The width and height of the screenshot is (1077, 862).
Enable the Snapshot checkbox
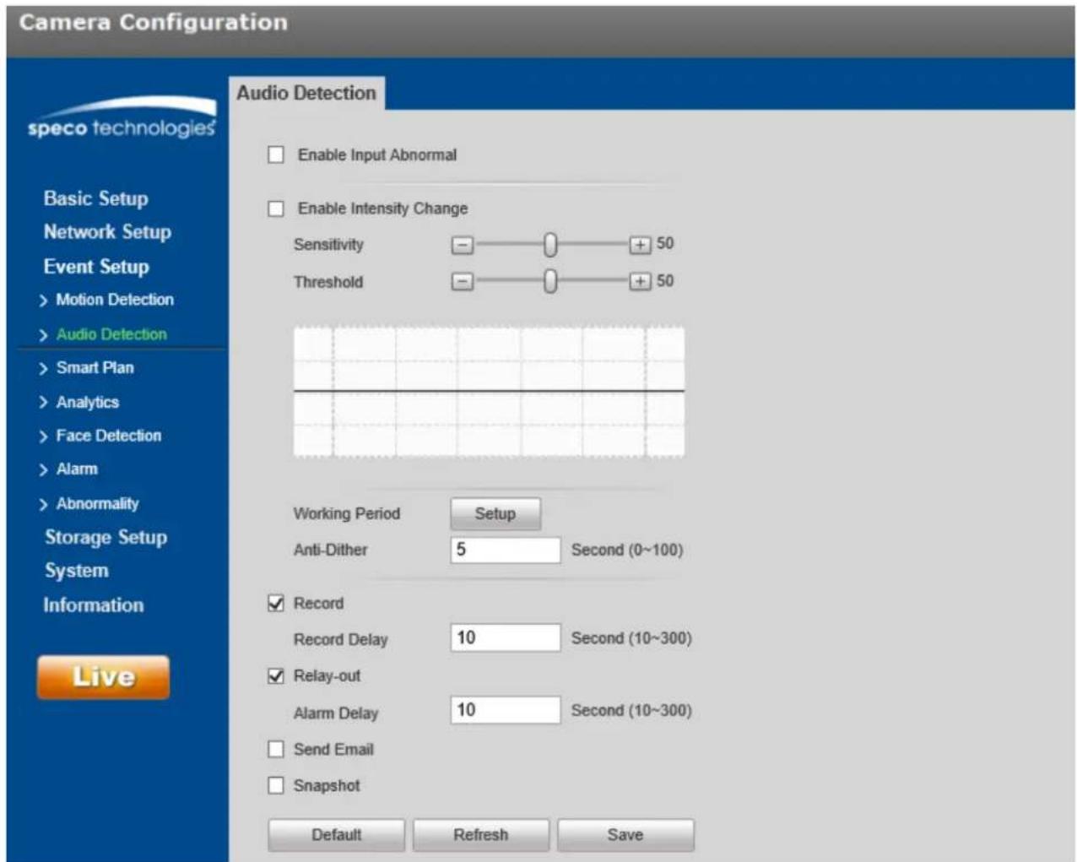(276, 785)
